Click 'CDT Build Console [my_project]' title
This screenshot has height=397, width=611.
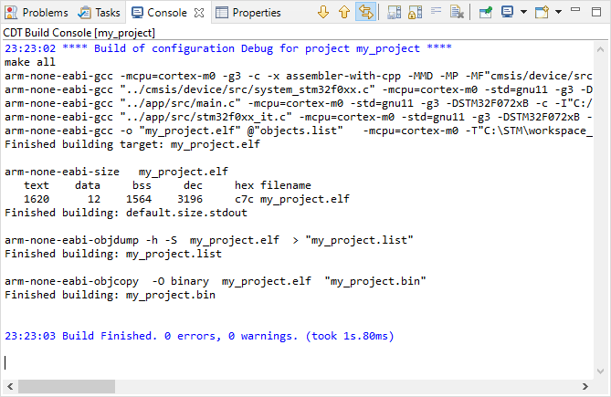pyautogui.click(x=79, y=33)
